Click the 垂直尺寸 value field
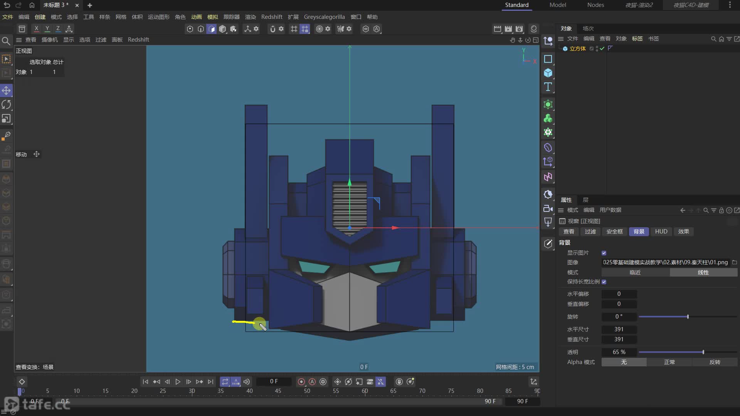The width and height of the screenshot is (740, 416). point(619,339)
